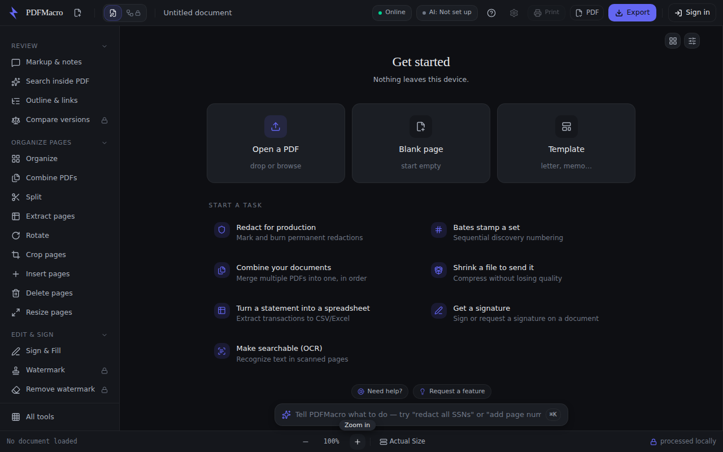Image resolution: width=723 pixels, height=452 pixels.
Task: Click the Print button
Action: click(546, 12)
